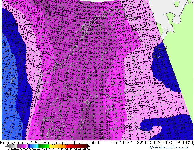Image resolution: width=195 pixels, height=150 pixels.
Task: Click the "-54" legend scale label
Action: pyautogui.click(x=10, y=149)
